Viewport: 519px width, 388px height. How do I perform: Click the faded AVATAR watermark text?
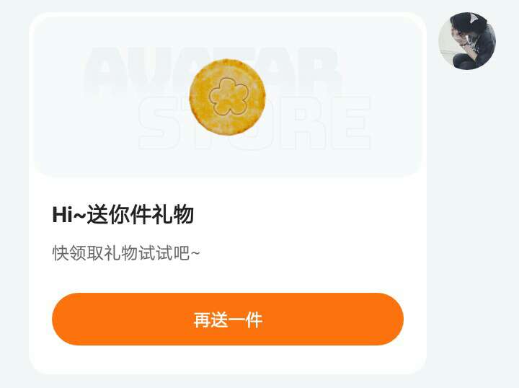tap(212, 70)
